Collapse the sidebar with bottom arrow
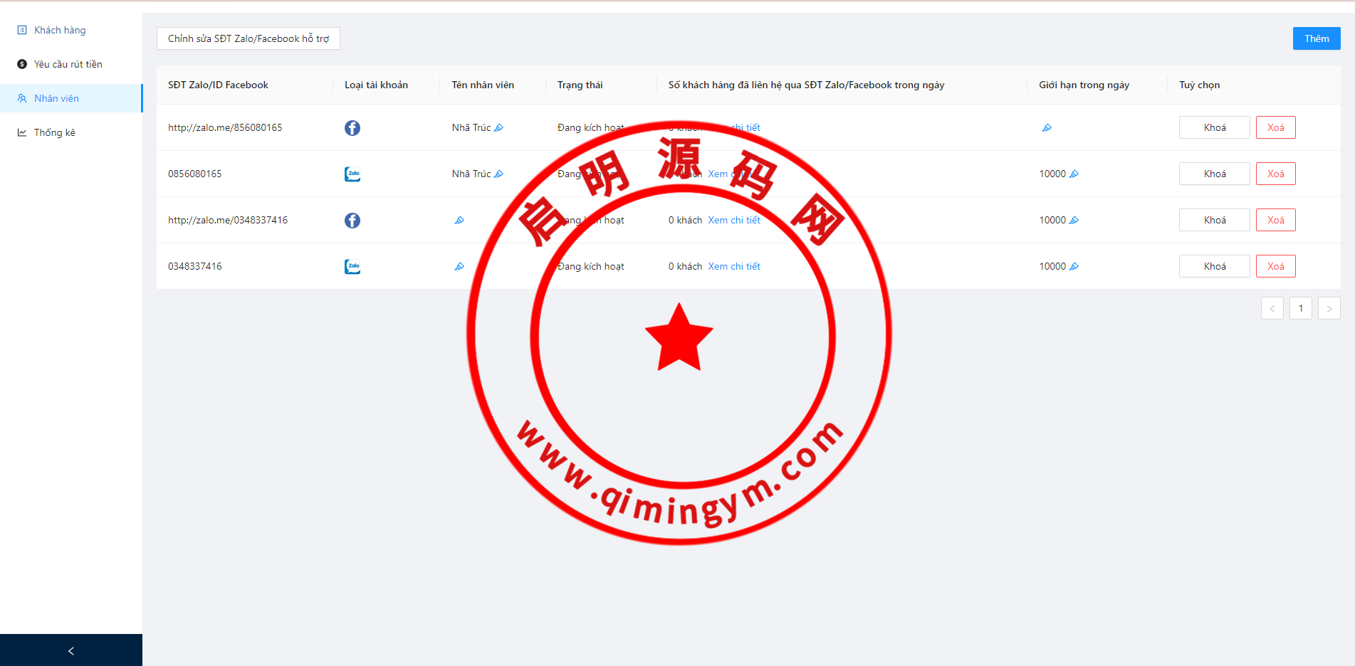The image size is (1355, 666). 71,651
